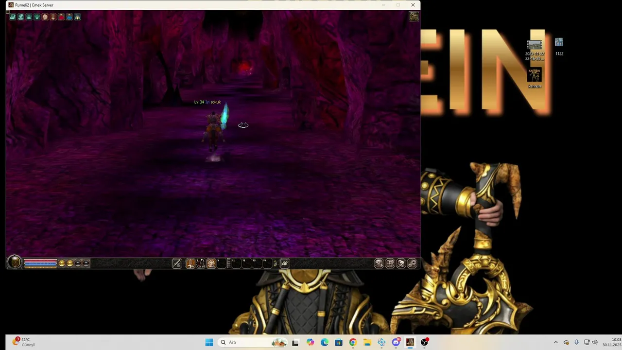Open Microsoft Store from the taskbar
622x350 pixels.
coord(339,342)
